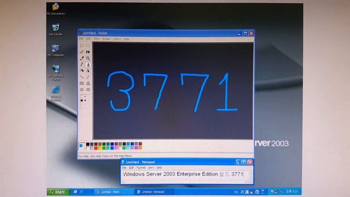Pick the yellow swatch in Paint palette
Viewport: 350px width, 197px height.
pos(100,148)
